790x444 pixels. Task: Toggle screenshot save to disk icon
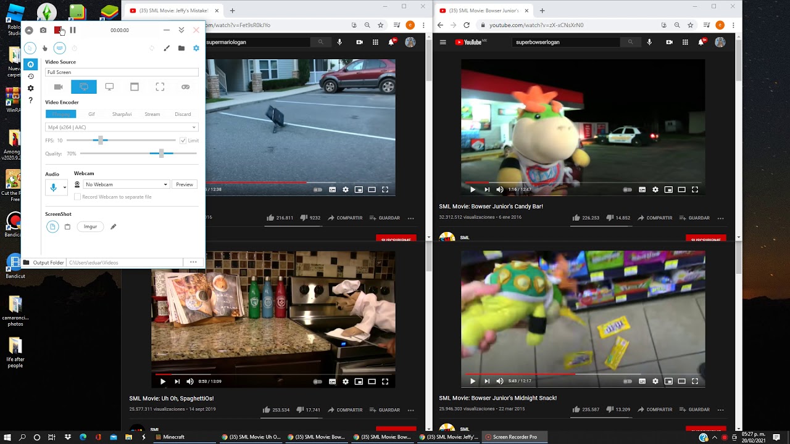click(52, 227)
